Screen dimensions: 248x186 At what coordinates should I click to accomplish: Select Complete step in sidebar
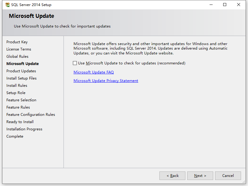[15, 136]
